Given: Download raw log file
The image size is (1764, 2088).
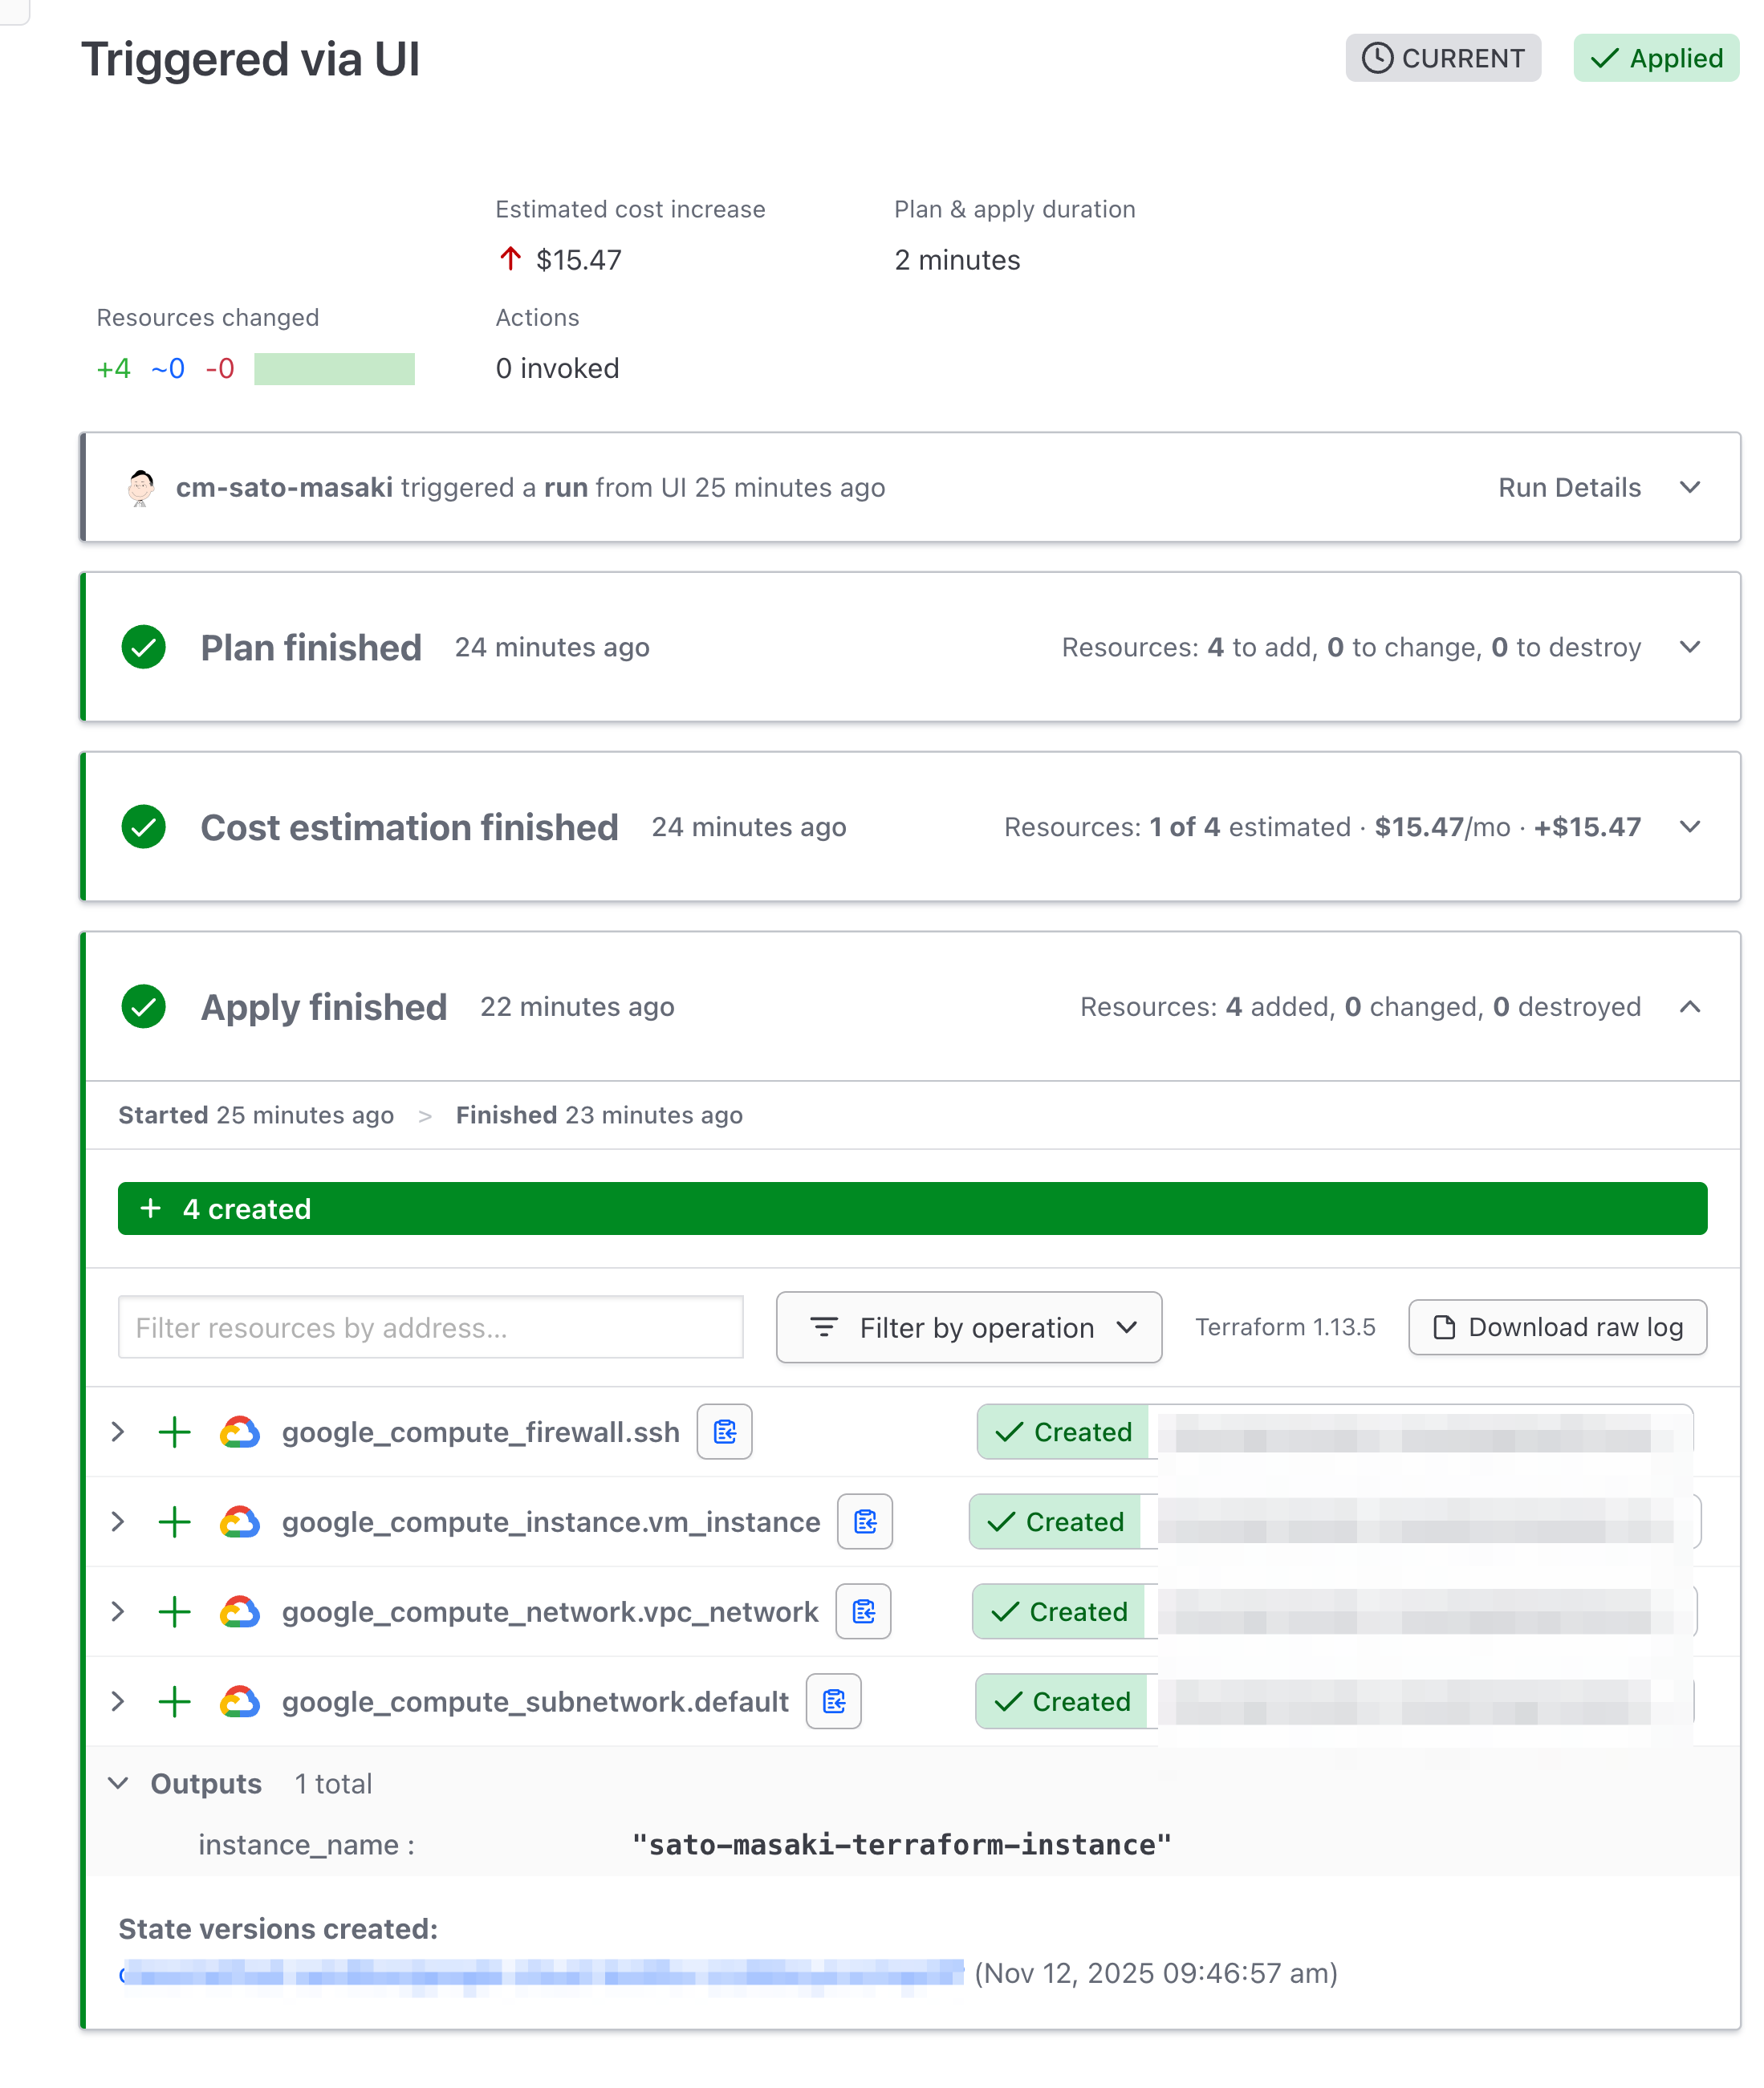Looking at the screenshot, I should pyautogui.click(x=1557, y=1328).
